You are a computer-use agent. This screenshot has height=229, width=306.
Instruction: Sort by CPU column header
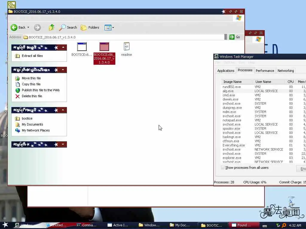pos(290,82)
